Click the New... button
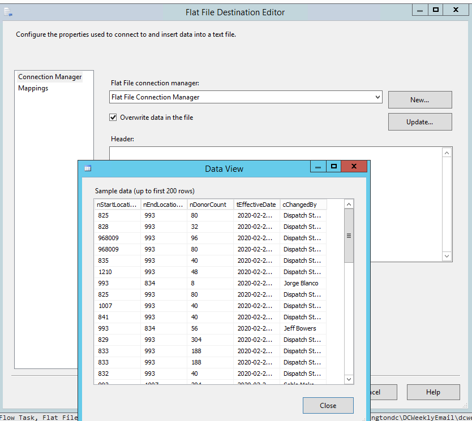 [419, 99]
